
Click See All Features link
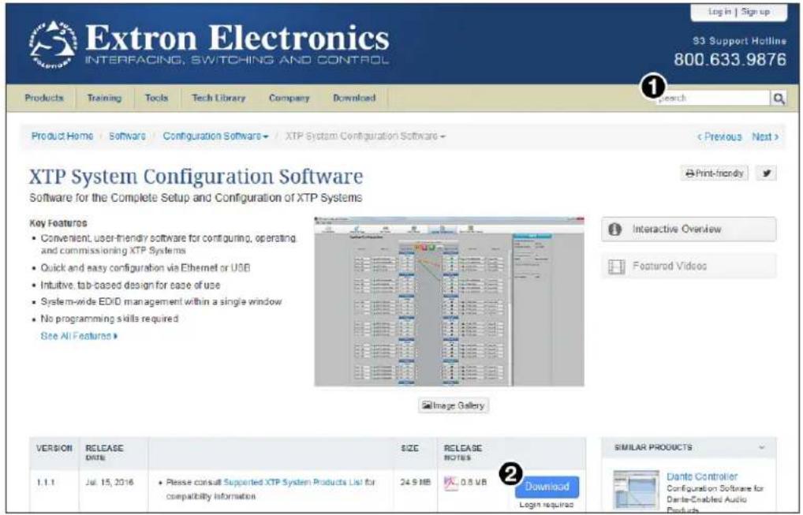coord(79,336)
